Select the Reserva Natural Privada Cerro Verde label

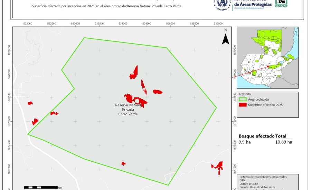click(128, 109)
